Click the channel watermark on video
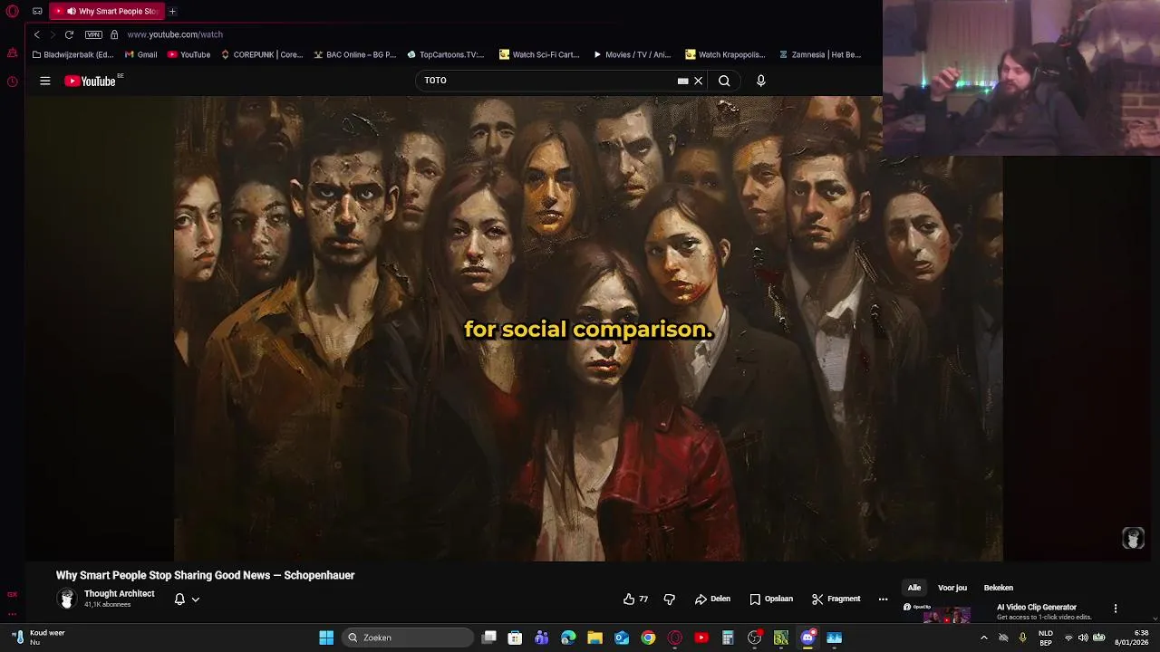 pos(1133,538)
